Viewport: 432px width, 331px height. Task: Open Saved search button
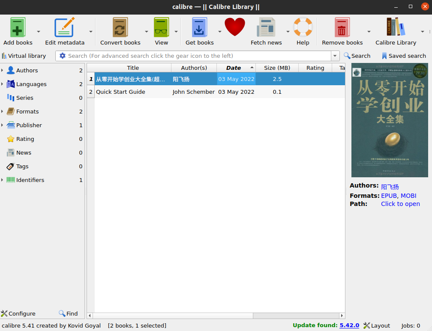(404, 56)
